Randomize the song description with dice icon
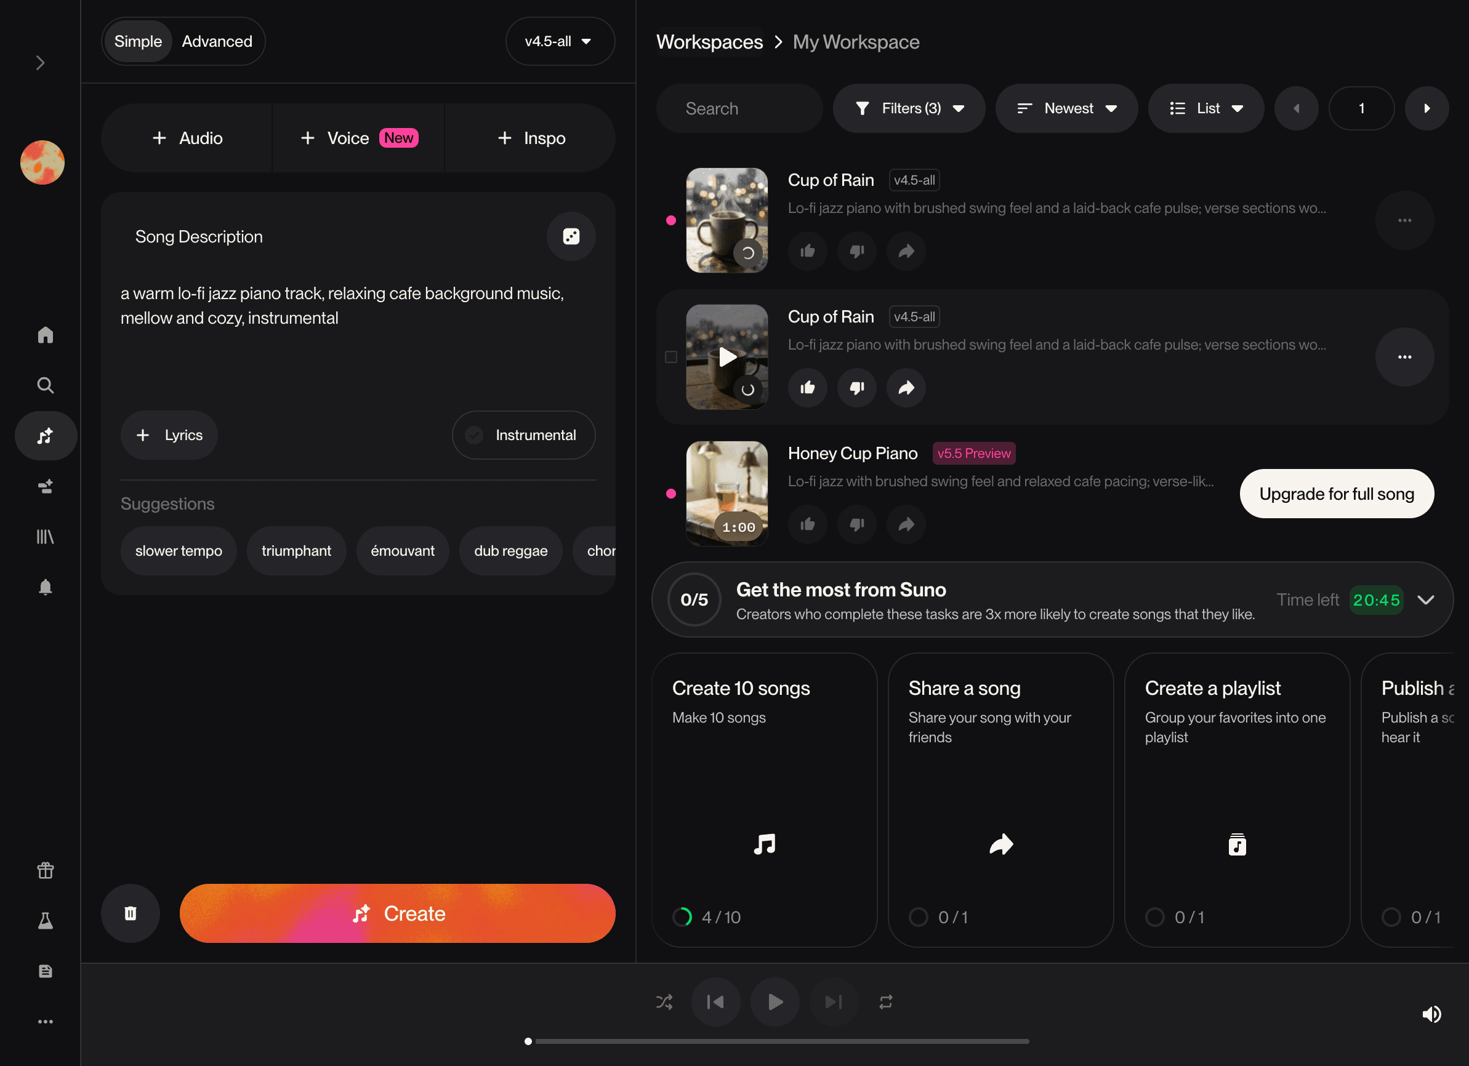This screenshot has height=1066, width=1469. click(x=571, y=236)
